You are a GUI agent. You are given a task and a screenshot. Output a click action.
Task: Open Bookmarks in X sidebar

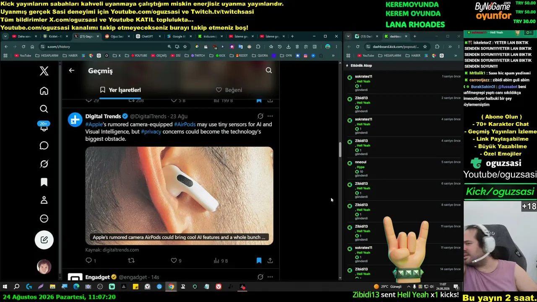(x=44, y=182)
